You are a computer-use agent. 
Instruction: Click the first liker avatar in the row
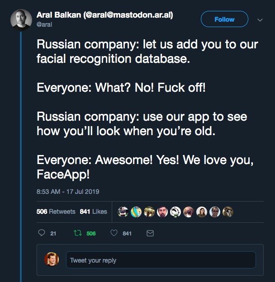(123, 212)
